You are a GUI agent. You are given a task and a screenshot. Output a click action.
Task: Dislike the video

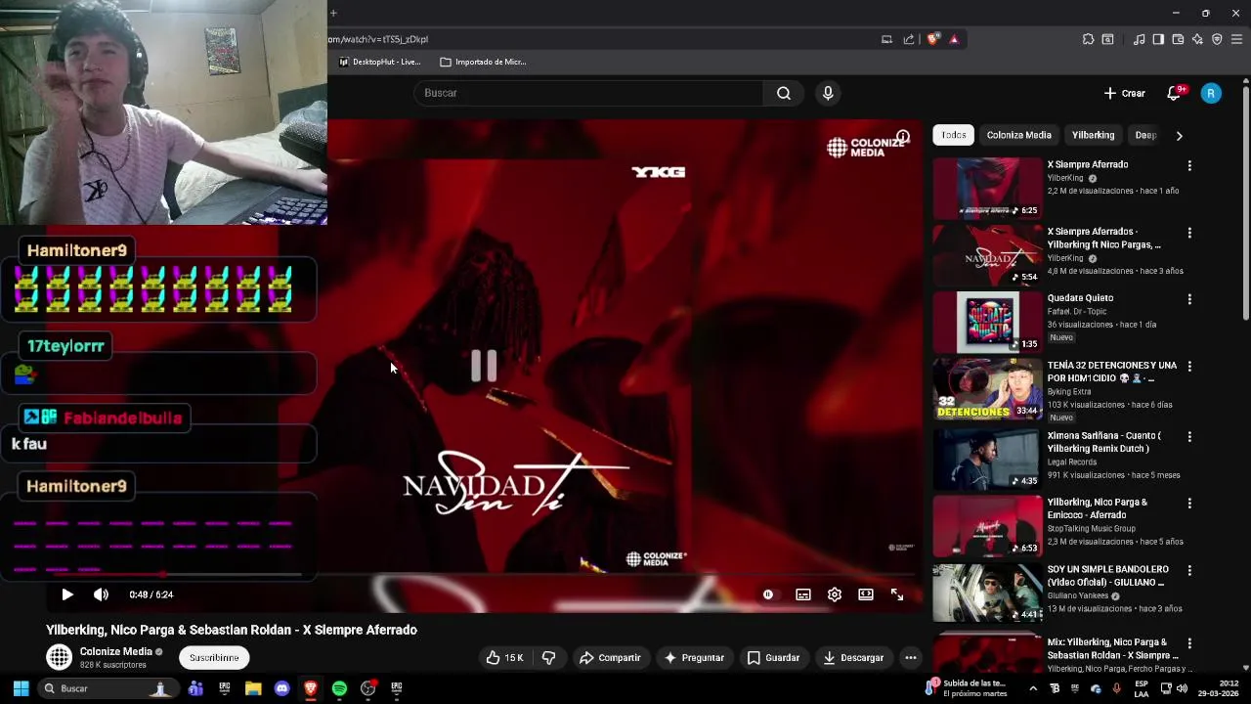(549, 658)
